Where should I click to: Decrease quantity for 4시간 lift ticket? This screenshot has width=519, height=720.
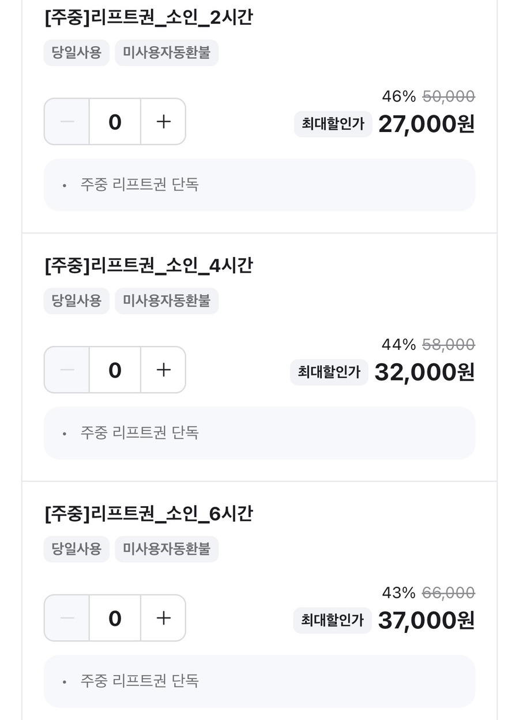click(67, 370)
